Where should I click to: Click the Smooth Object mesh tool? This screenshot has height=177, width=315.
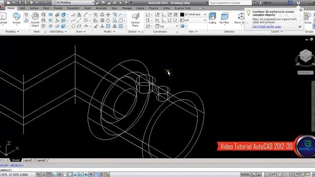(x=35, y=20)
